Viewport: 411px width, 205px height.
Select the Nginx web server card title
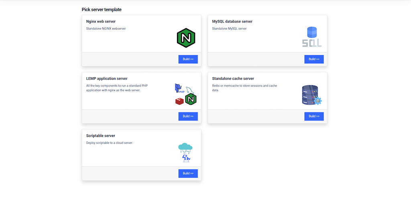point(101,22)
